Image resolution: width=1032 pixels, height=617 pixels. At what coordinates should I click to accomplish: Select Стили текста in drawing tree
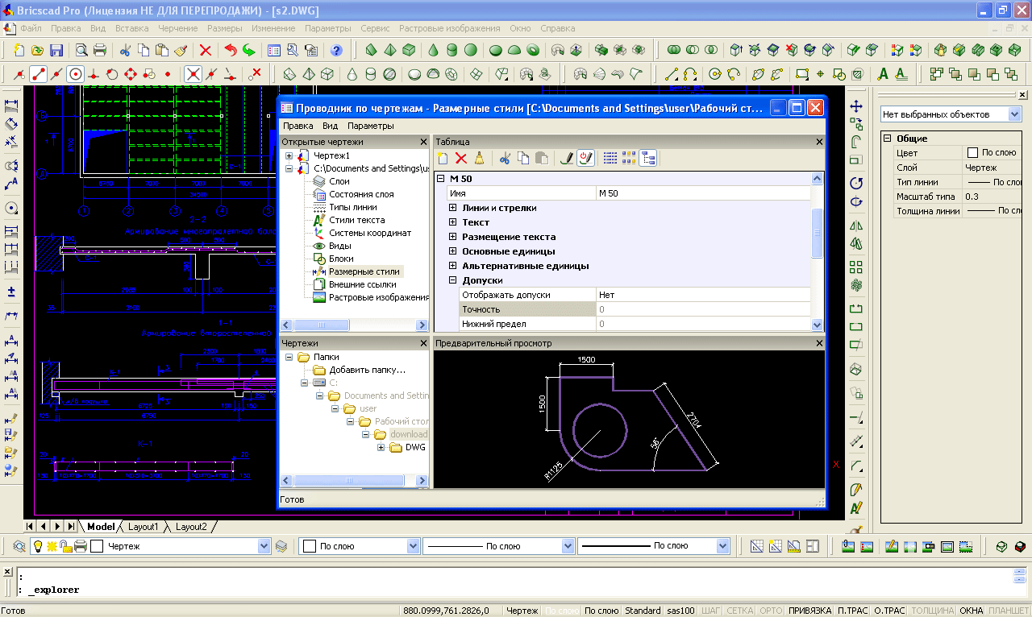(356, 220)
